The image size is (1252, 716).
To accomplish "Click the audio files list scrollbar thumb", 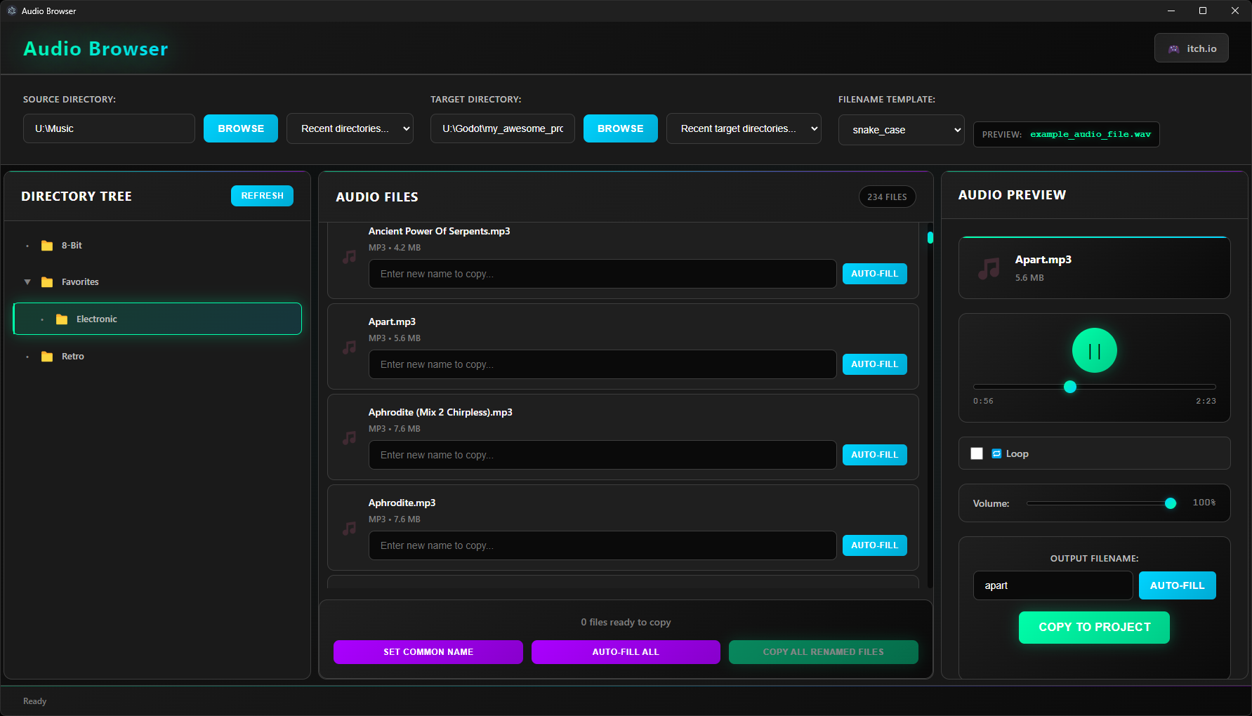I will (930, 238).
